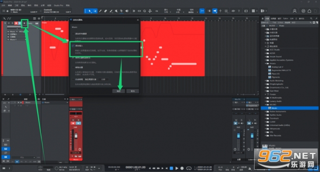Enable the first checkbox in the dialog
The width and height of the screenshot is (320, 172).
click(73, 34)
